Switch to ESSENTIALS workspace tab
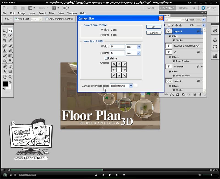The image size is (220, 179). tap(167, 8)
